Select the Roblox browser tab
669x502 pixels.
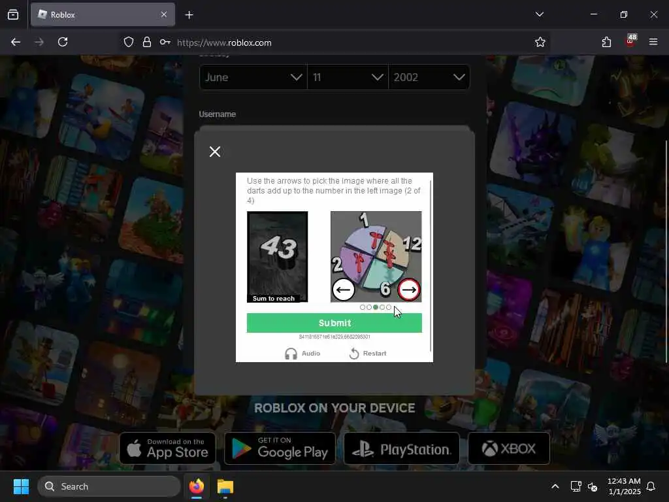[103, 15]
